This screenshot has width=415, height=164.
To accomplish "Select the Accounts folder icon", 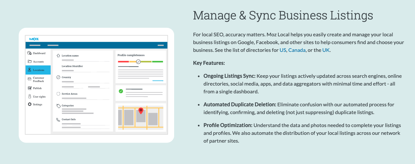I will pos(30,62).
